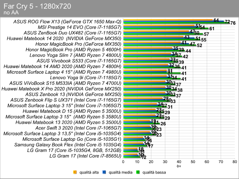Select Surface Laptop 3 13,5" i5-1035G4 label
Screen dimensions: 239x179
(x=63, y=134)
